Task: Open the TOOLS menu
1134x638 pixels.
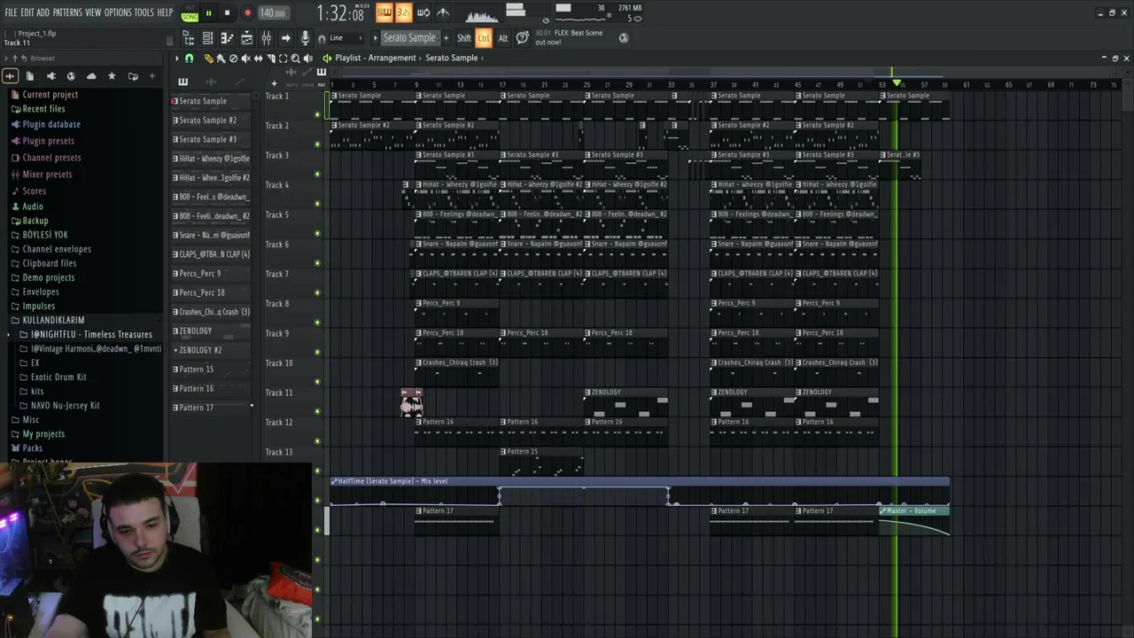Action: [144, 12]
